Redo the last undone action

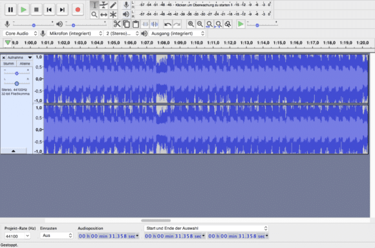[x=177, y=24]
